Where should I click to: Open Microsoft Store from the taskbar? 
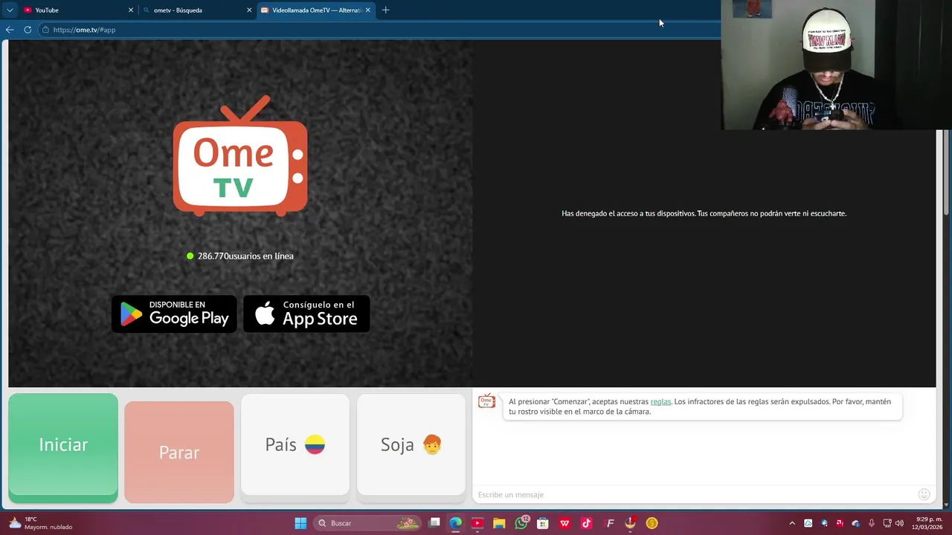pos(543,523)
